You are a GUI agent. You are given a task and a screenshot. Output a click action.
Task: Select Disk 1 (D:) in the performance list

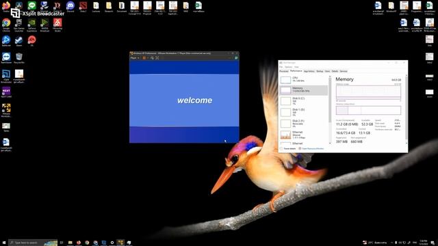[x=304, y=112]
